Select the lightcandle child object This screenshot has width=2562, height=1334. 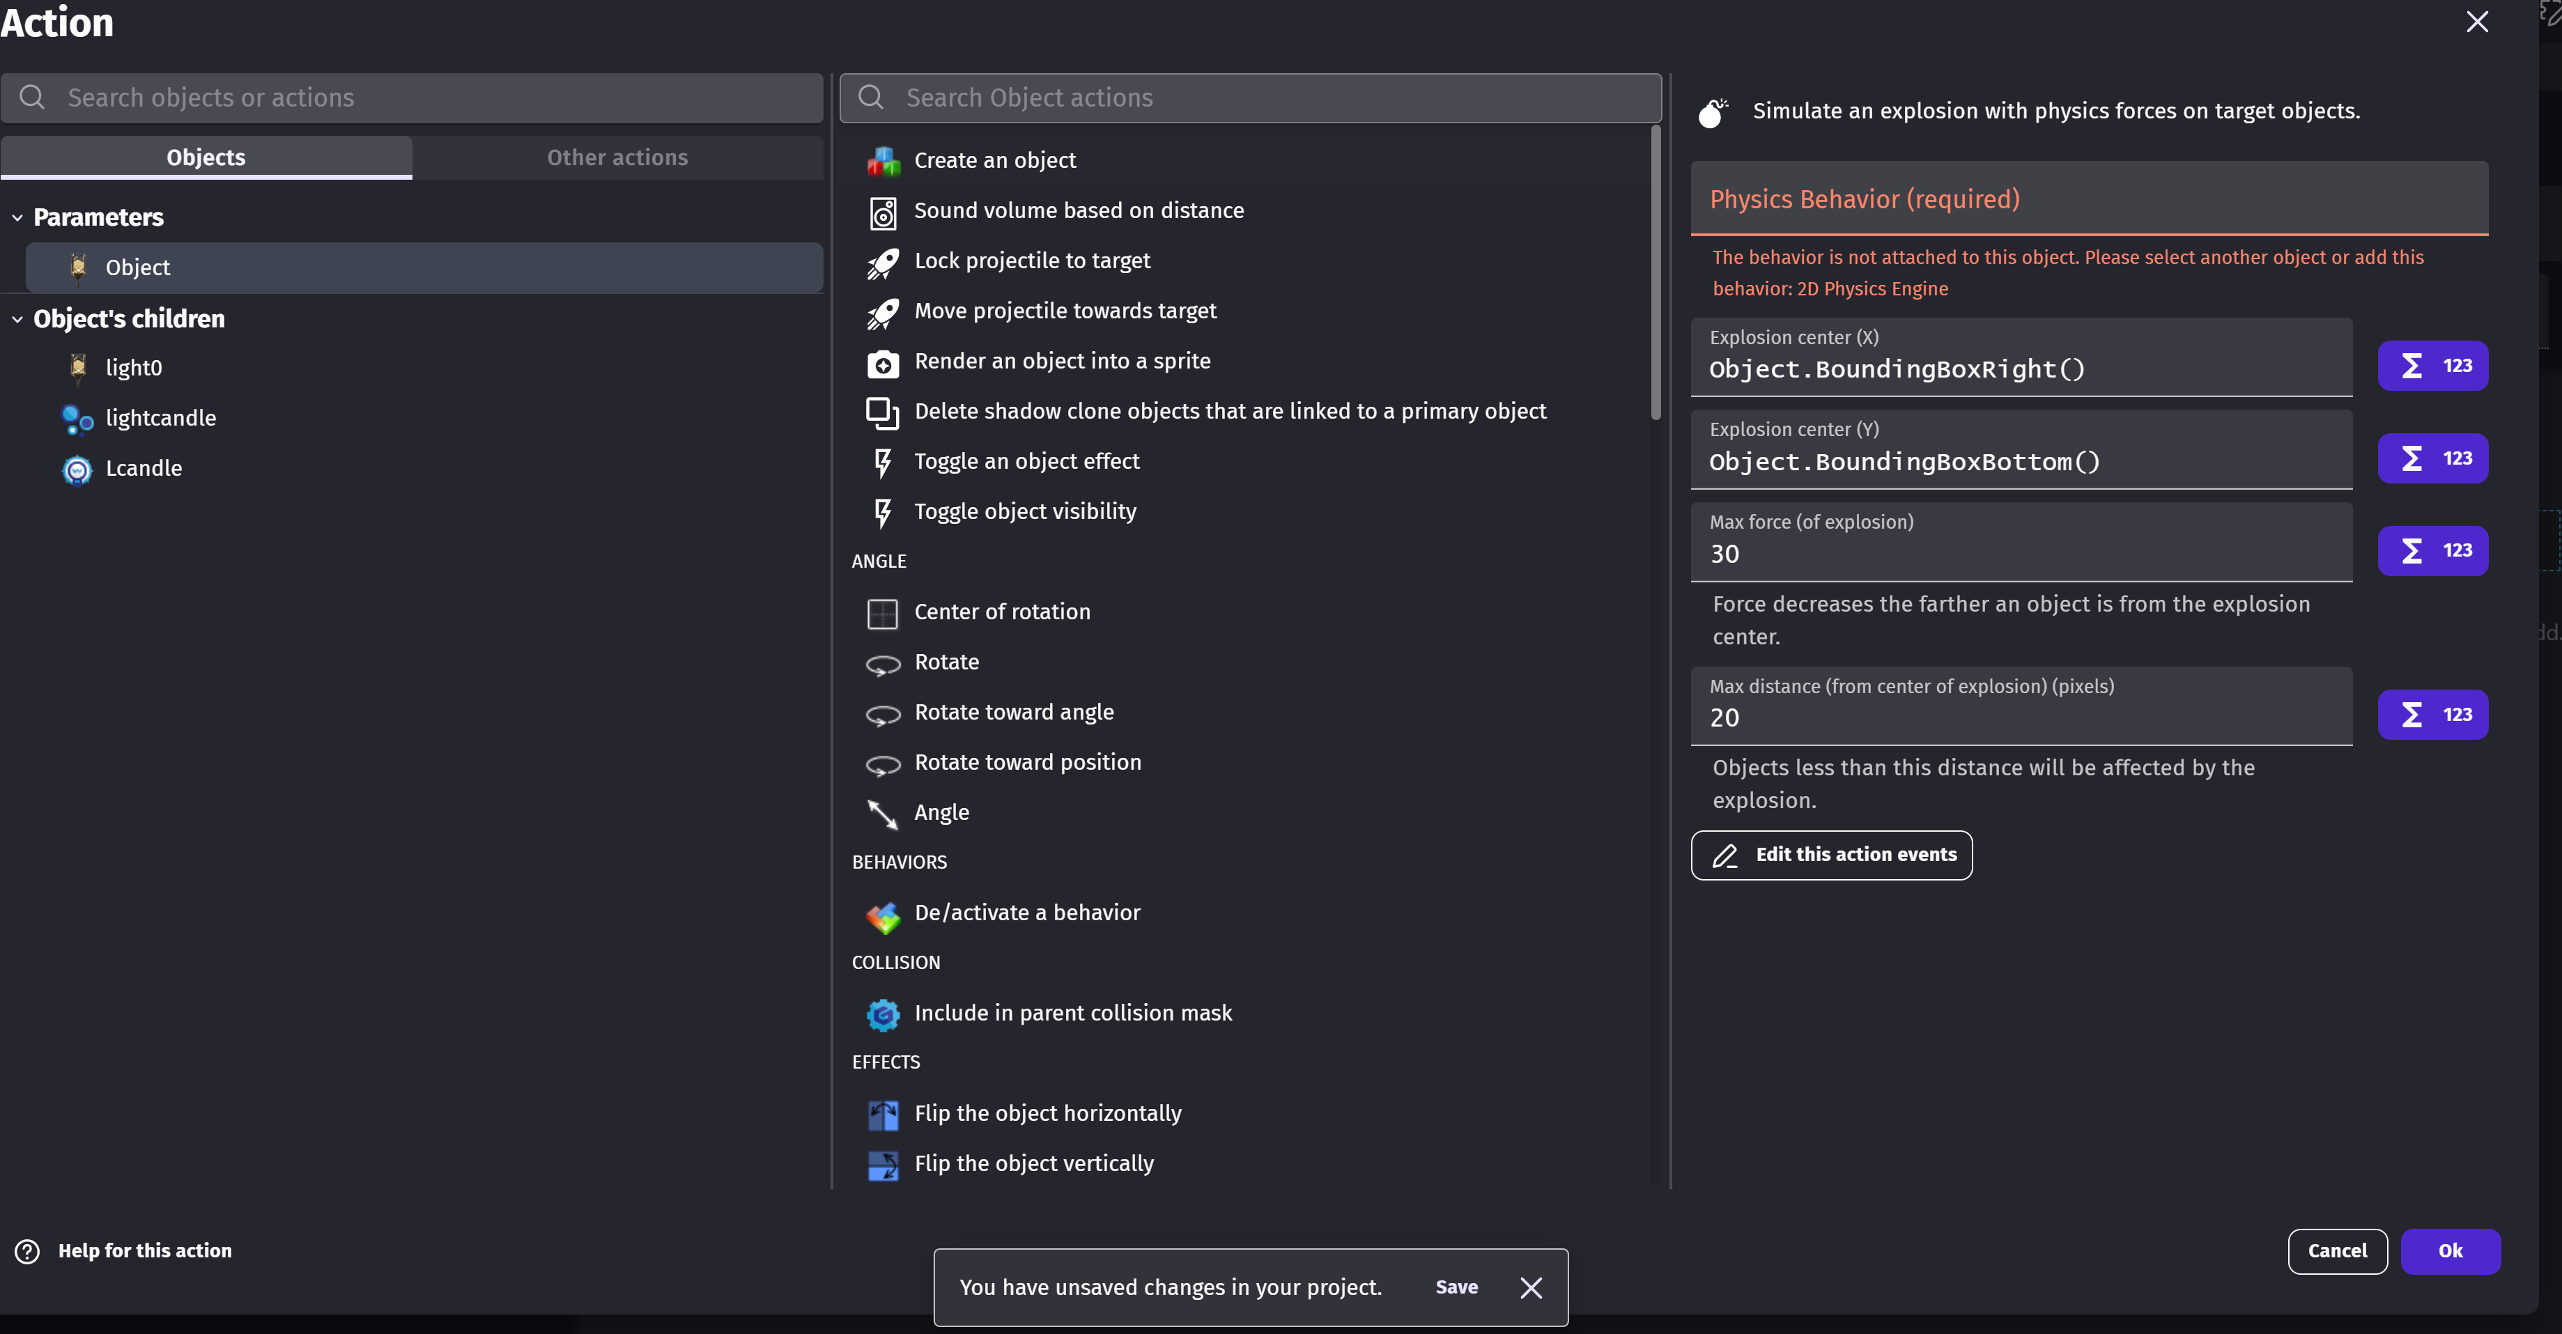pos(425,419)
